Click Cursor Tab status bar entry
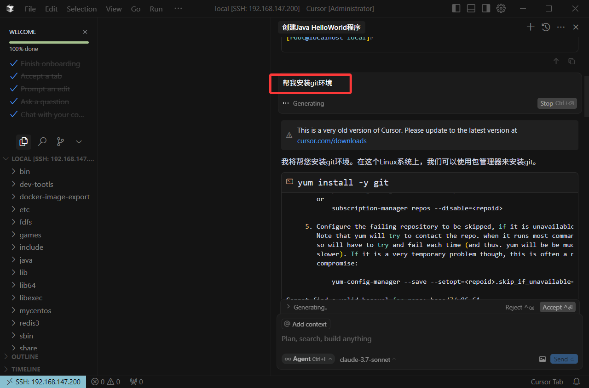Image resolution: width=589 pixels, height=388 pixels. point(547,382)
